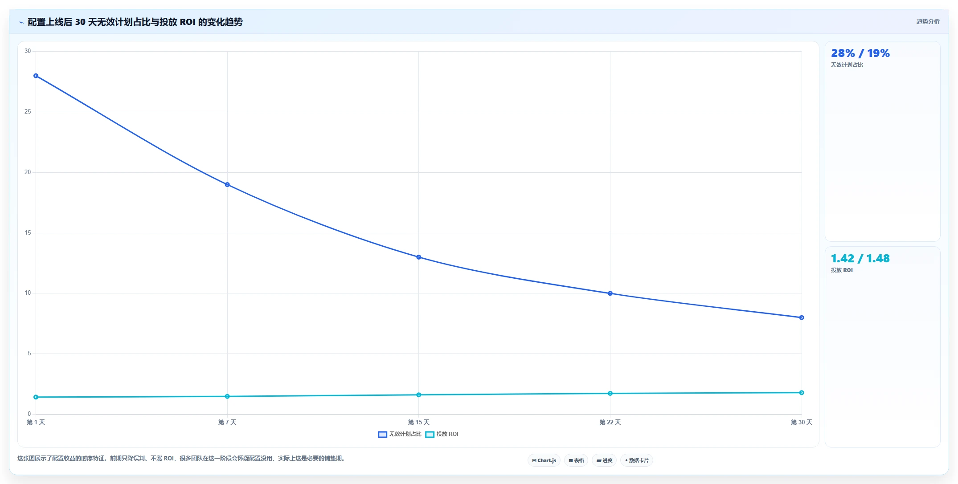Click the 趋势分析 label in the header
Image resolution: width=958 pixels, height=484 pixels.
pos(928,21)
